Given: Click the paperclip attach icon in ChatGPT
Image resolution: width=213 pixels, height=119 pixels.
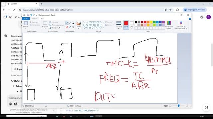Looking at the screenshot, I should (10, 104).
